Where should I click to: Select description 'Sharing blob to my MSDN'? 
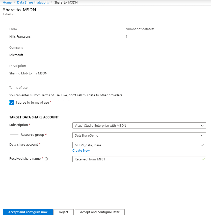pyautogui.click(x=28, y=73)
